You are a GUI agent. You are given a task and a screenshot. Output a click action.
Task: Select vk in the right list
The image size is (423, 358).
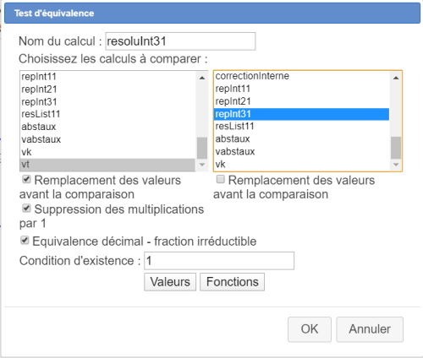point(302,164)
